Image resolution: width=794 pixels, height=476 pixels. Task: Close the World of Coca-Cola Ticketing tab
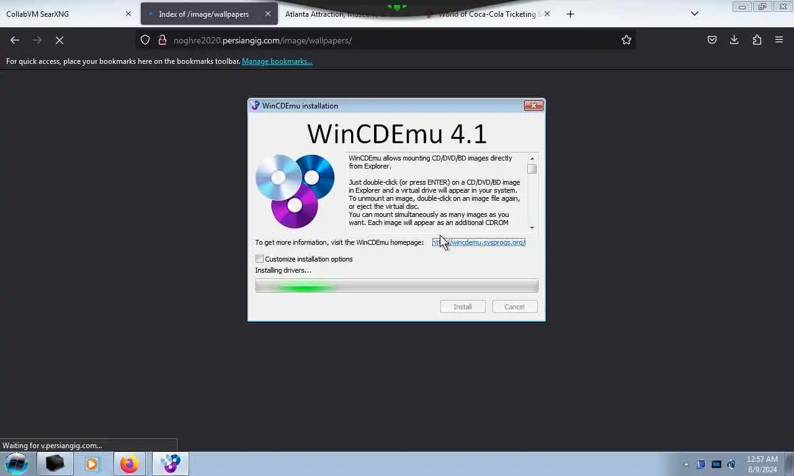coord(546,14)
